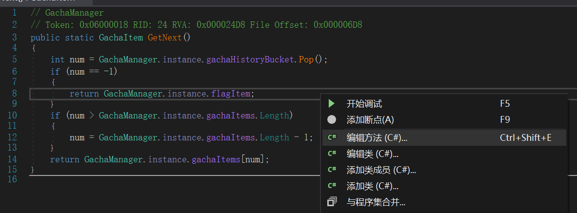Click the F9 shortcut label
This screenshot has width=577, height=213.
[x=505, y=119]
